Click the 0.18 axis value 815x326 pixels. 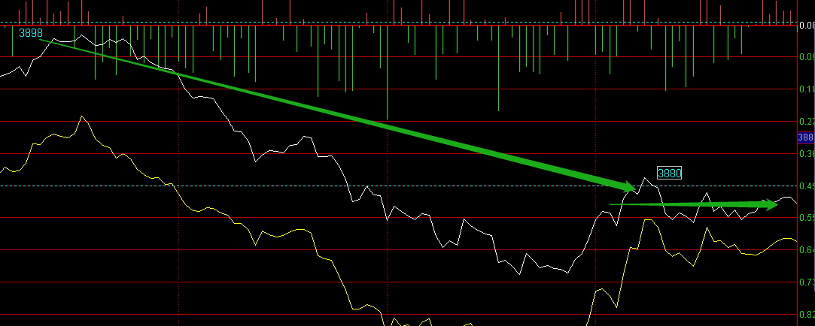coord(807,89)
